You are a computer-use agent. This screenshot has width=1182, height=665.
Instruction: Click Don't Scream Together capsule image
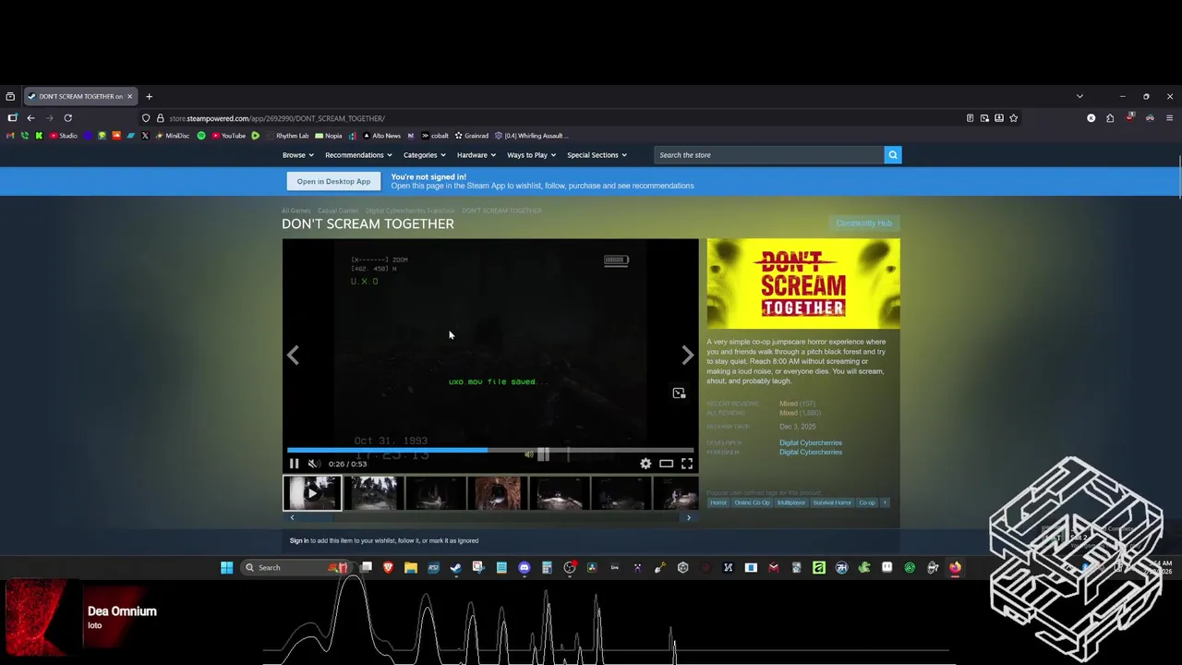(x=803, y=284)
